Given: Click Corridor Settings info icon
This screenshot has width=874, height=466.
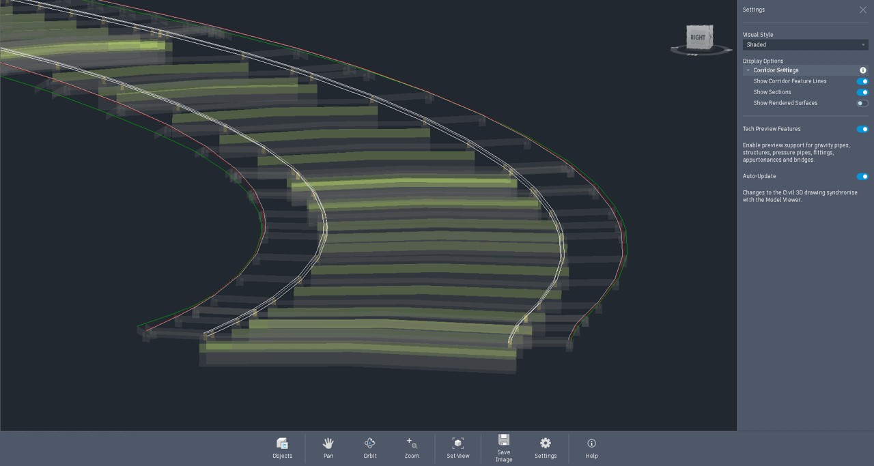Looking at the screenshot, I should pyautogui.click(x=863, y=70).
